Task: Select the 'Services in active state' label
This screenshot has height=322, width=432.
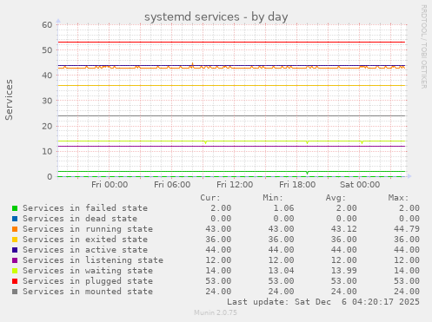Action: 85,250
